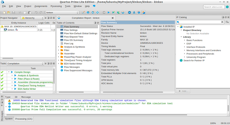Image resolution: width=230 pixels, height=125 pixels.
Task: Collapse the Compile Design task
Action: click(x=9, y=72)
